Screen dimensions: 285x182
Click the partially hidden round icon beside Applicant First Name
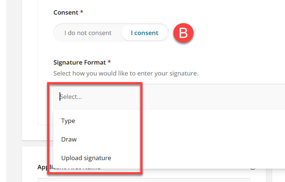click(252, 168)
